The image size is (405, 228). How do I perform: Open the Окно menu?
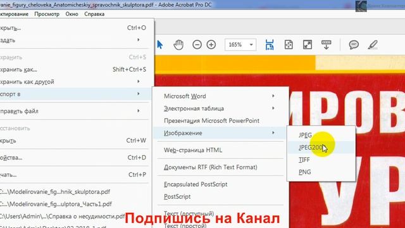tap(72, 14)
